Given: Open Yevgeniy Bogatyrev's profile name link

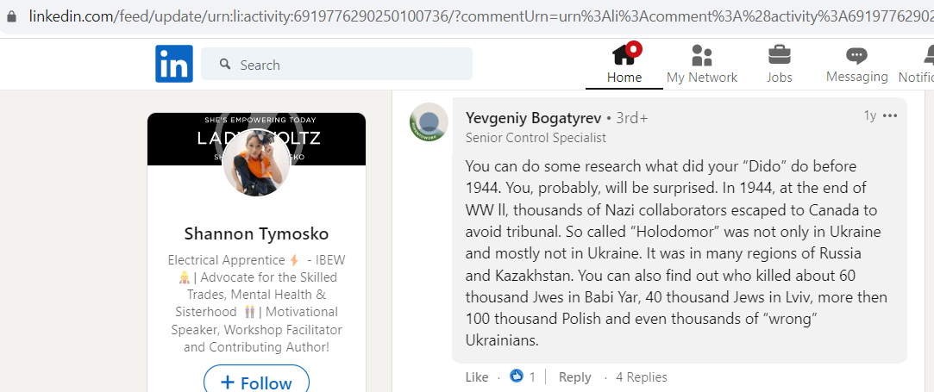Looking at the screenshot, I should 534,118.
